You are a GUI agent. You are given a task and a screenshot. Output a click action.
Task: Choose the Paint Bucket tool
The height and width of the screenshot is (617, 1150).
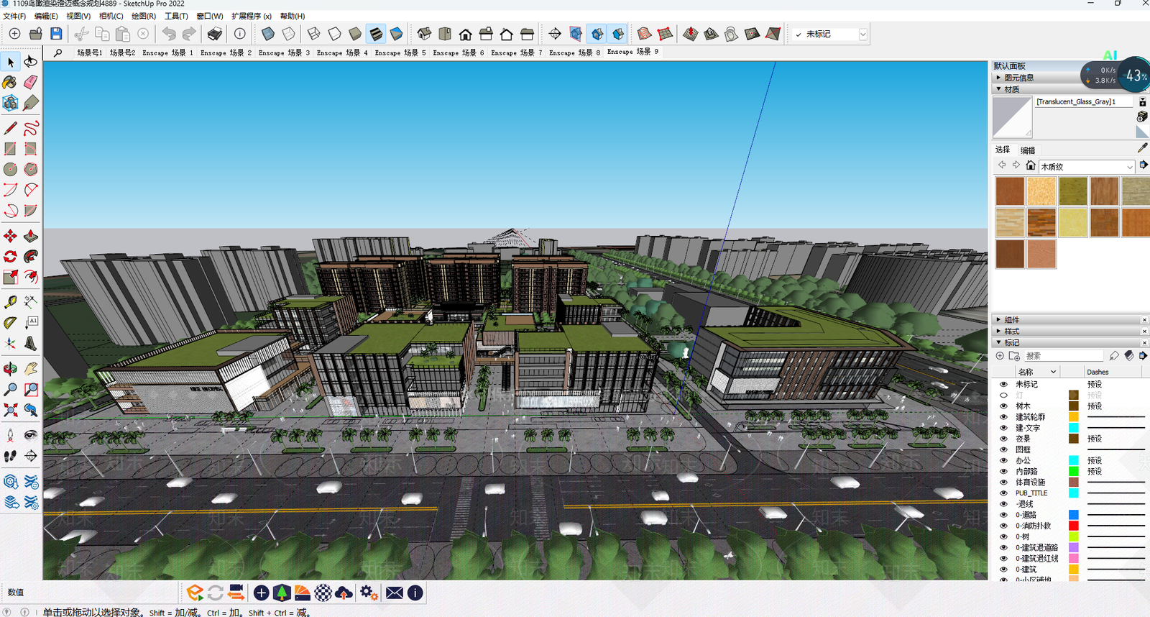[x=11, y=83]
